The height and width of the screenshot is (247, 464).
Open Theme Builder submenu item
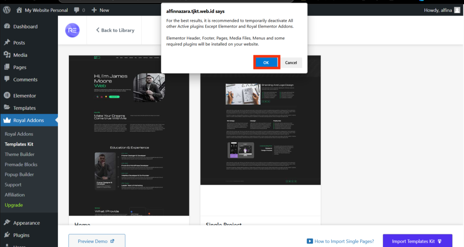(19, 154)
